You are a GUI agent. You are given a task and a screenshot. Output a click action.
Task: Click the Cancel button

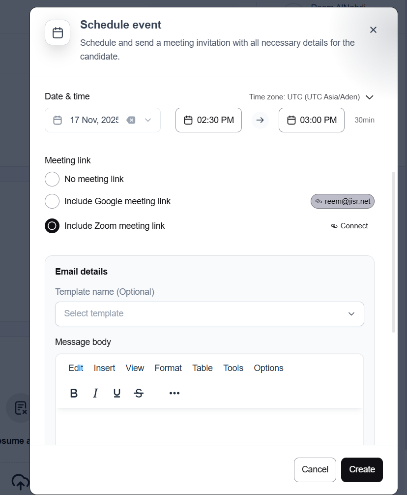pos(315,469)
